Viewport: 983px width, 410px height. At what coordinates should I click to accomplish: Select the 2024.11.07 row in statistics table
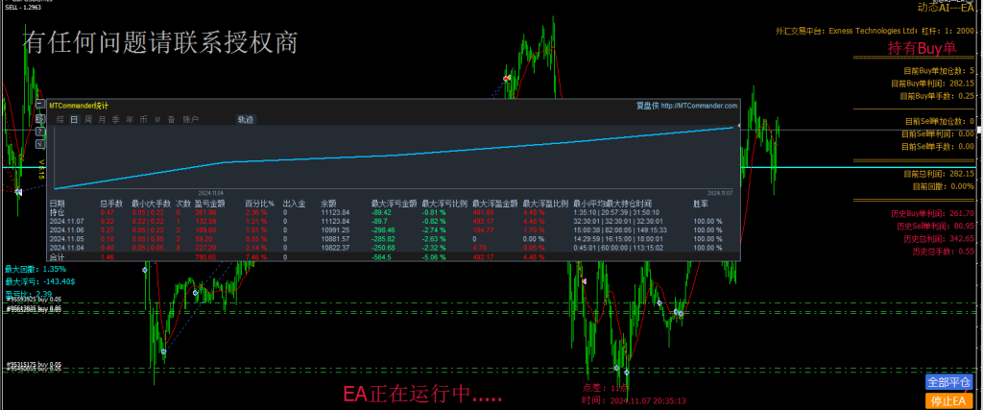pos(65,222)
